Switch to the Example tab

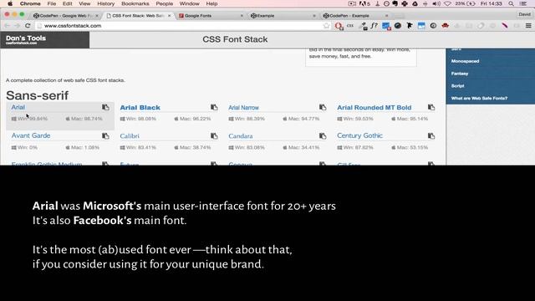pyautogui.click(x=283, y=16)
